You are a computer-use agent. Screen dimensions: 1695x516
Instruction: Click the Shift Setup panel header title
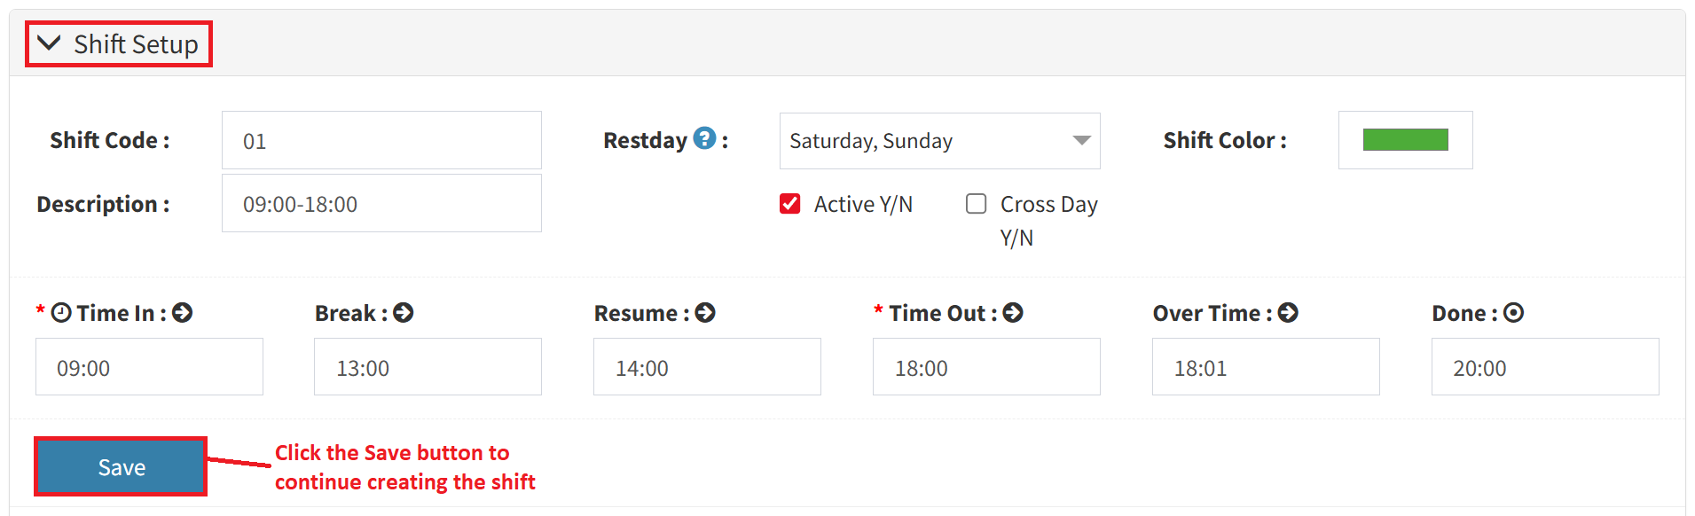coord(136,44)
